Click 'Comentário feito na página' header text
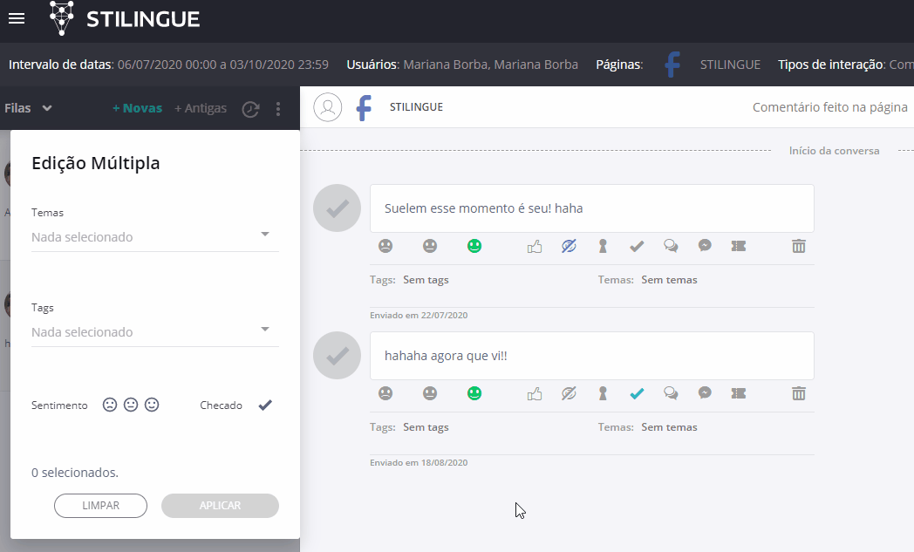Viewport: 914px width, 552px height. pyautogui.click(x=830, y=107)
